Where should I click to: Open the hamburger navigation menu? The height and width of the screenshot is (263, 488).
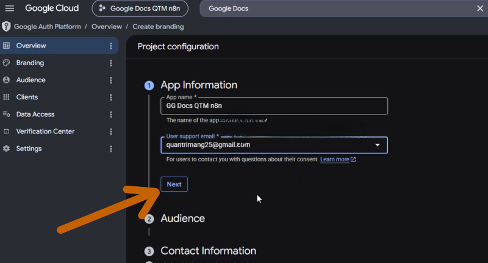[10, 9]
